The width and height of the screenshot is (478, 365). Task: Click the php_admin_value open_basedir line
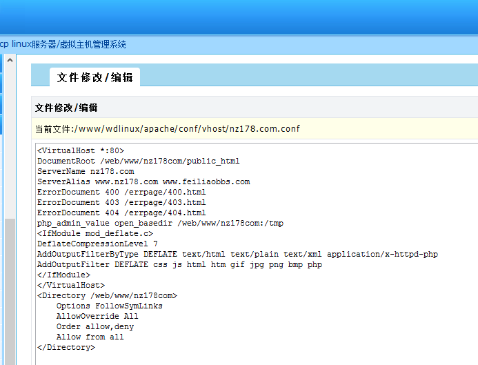pos(160,223)
